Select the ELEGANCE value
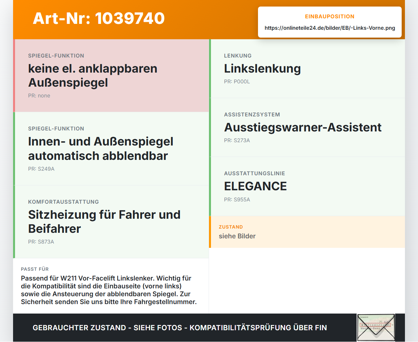This screenshot has height=342, width=418. pyautogui.click(x=255, y=186)
